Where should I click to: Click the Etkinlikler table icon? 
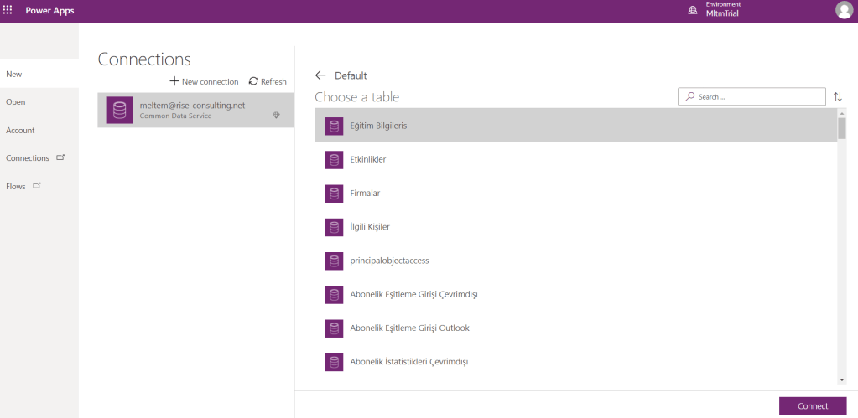(x=335, y=159)
